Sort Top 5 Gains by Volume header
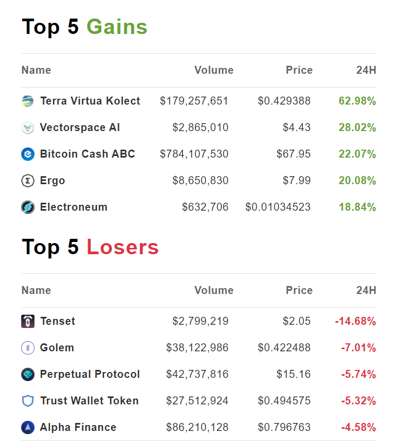The image size is (398, 441). pyautogui.click(x=214, y=71)
